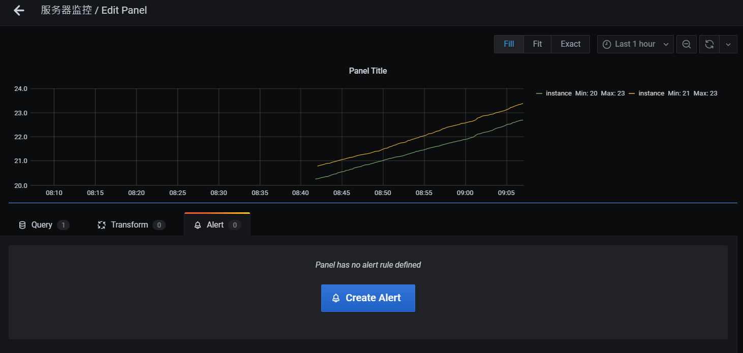The image size is (743, 353).
Task: Click the Transform tab icon
Action: pos(102,225)
